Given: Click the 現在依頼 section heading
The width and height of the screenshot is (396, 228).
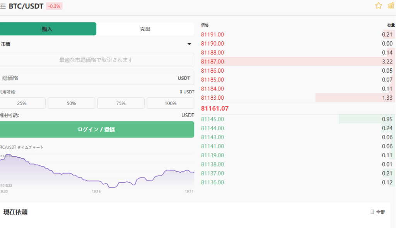Looking at the screenshot, I should click(15, 212).
